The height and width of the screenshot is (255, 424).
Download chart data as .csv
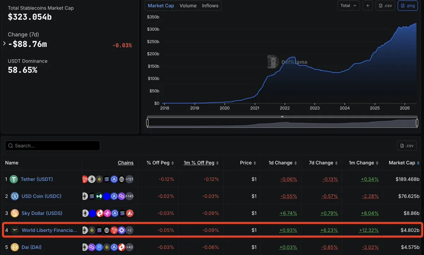point(385,6)
